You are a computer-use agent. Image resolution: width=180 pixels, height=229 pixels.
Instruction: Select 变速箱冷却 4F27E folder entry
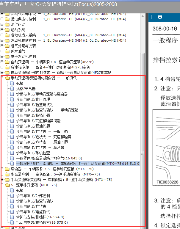pos(50,67)
